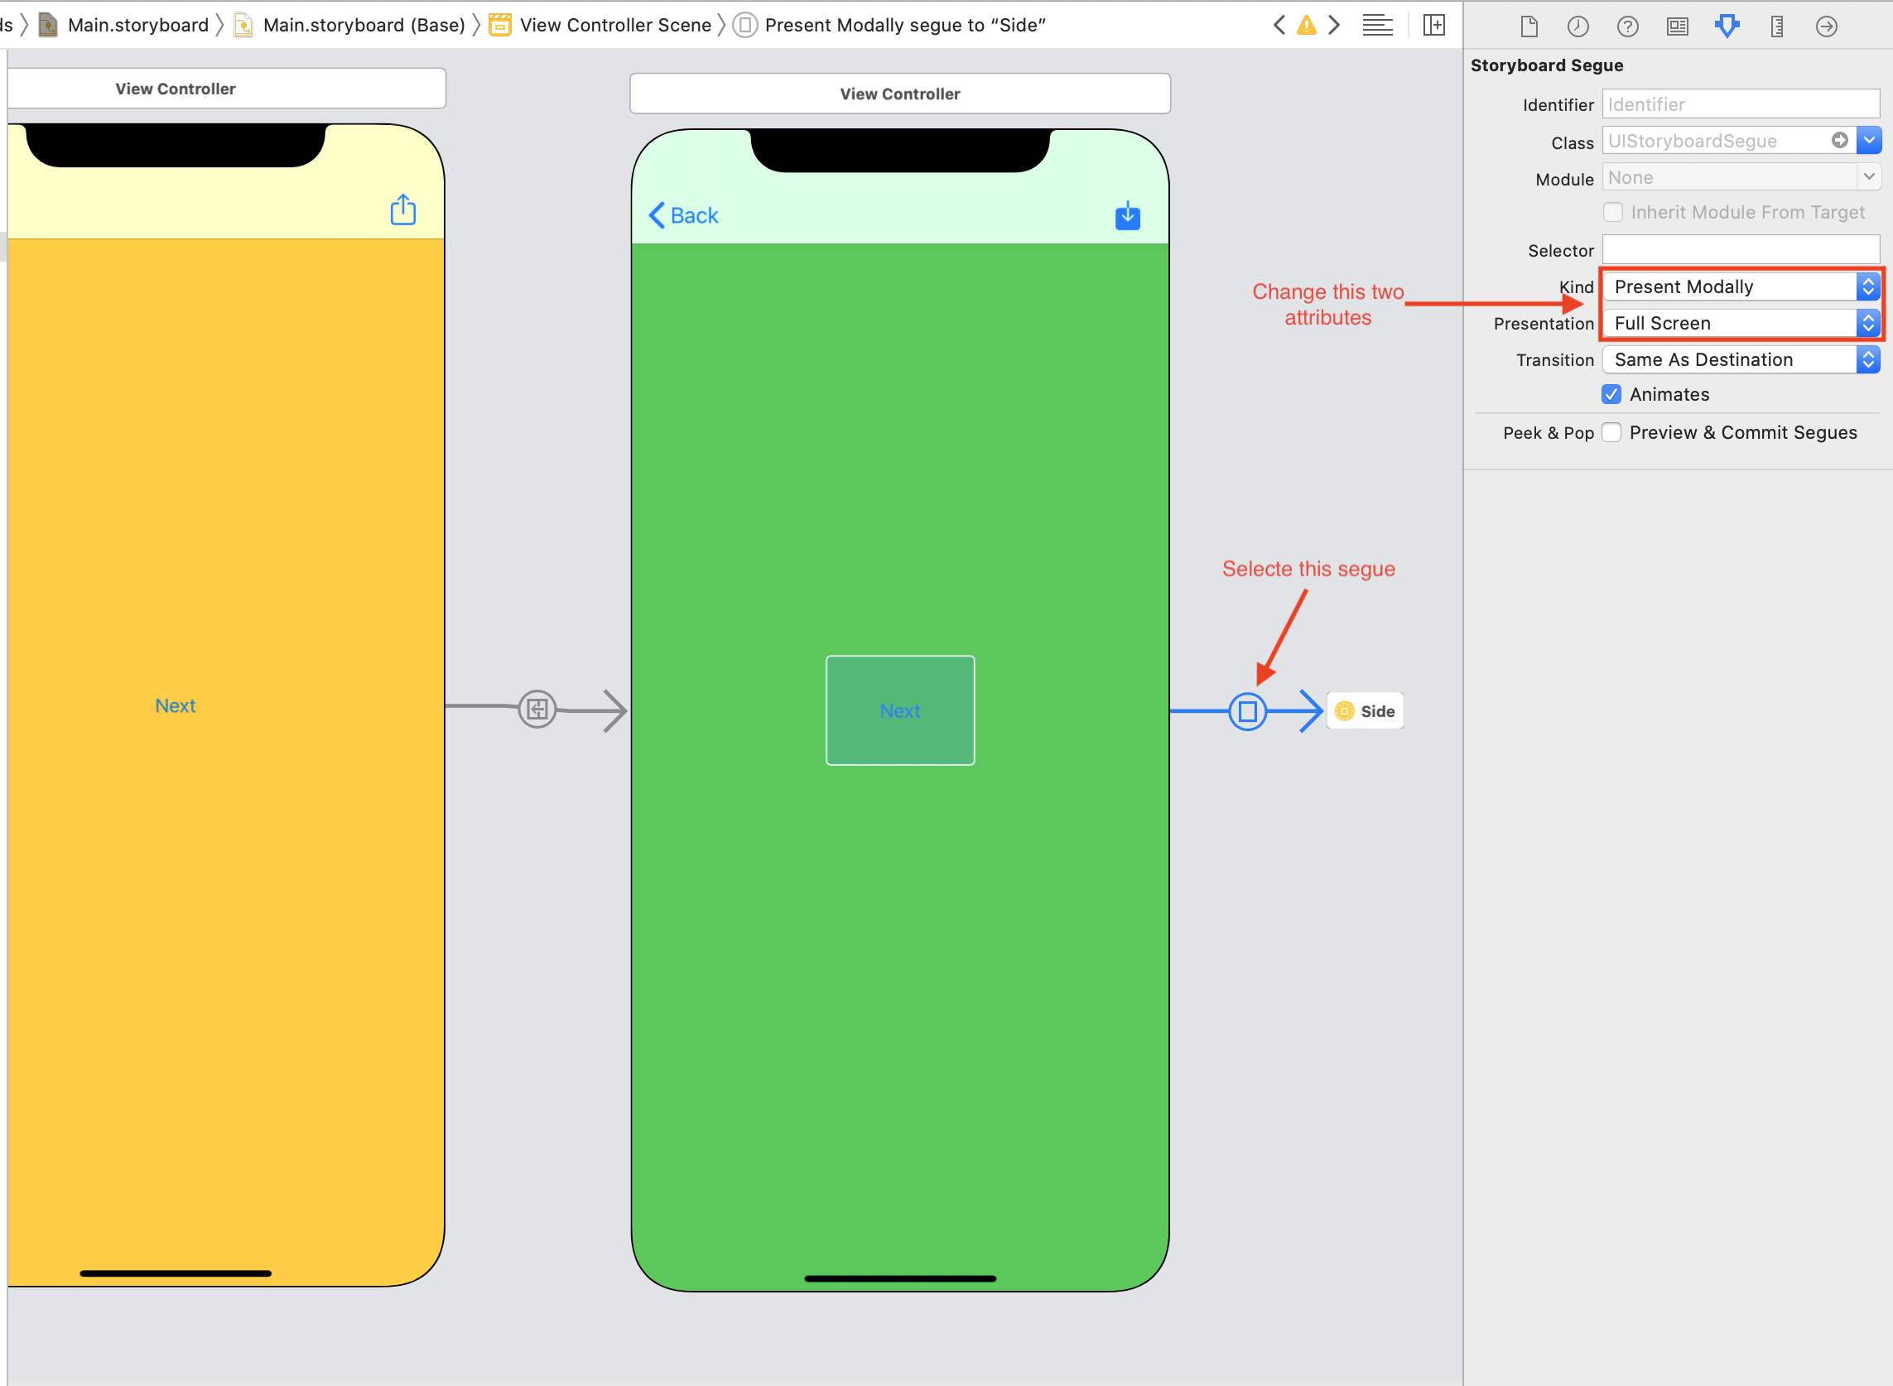Viewport: 1893px width, 1386px height.
Task: Expand the Transition dropdown showing Same As Destination
Action: pyautogui.click(x=1870, y=359)
